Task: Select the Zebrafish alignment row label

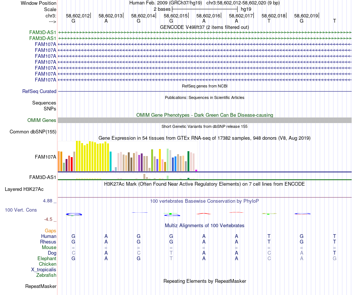Action: [x=46, y=275]
